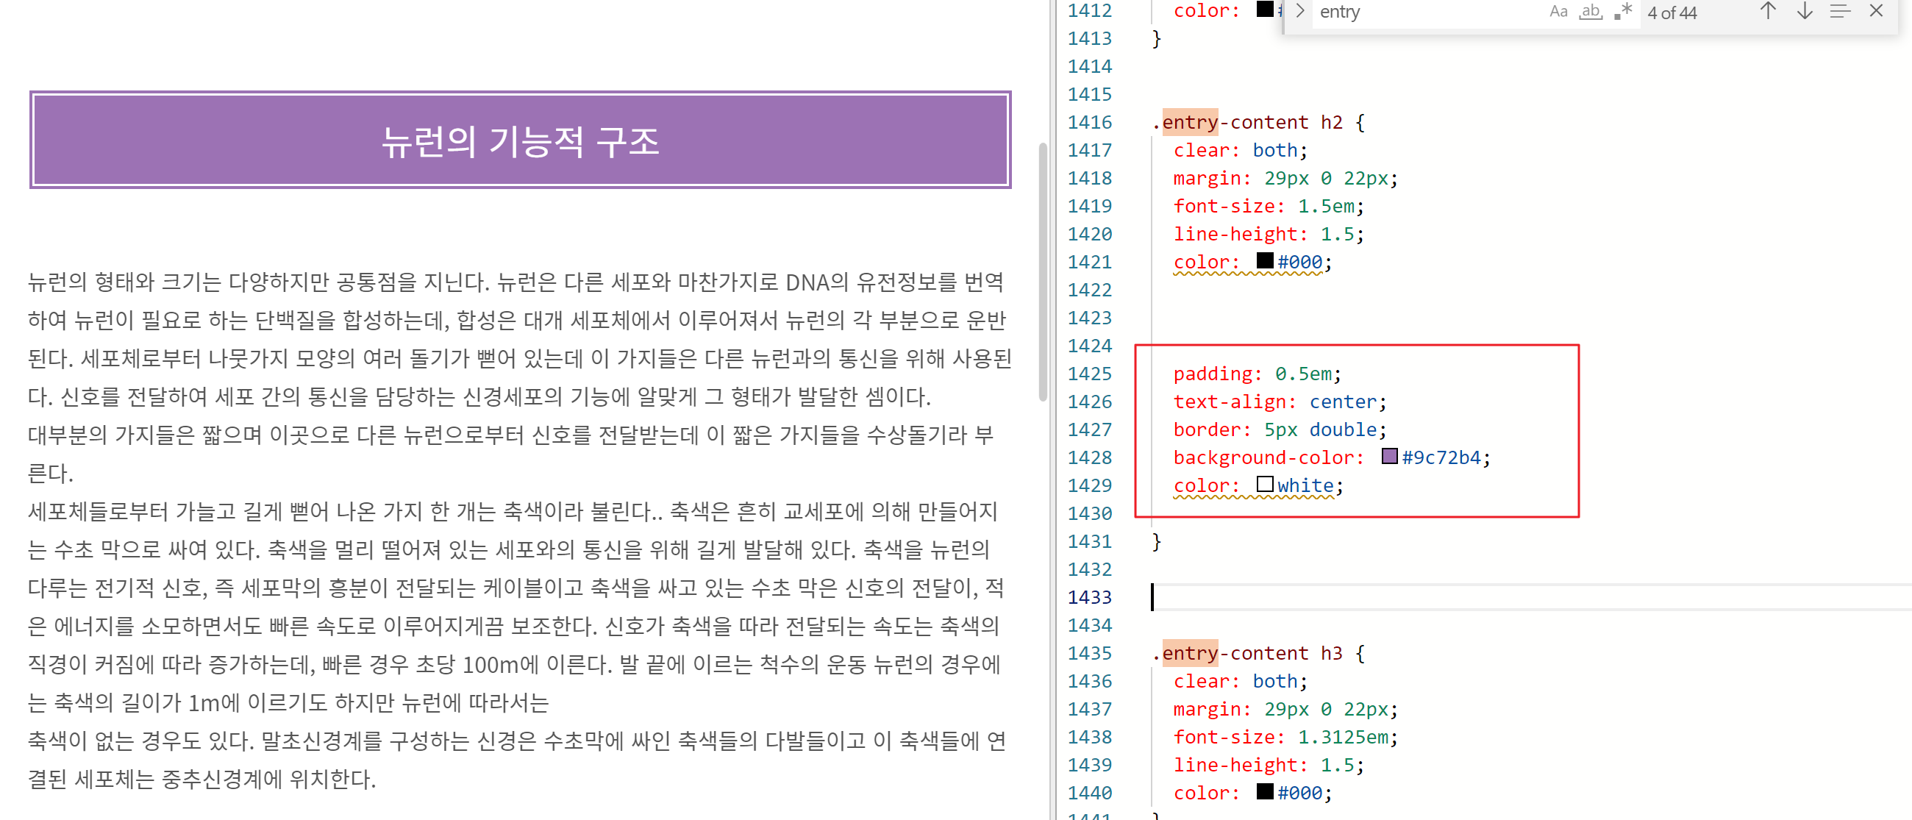This screenshot has width=1912, height=820.
Task: Click black #000 swatch on line 1421
Action: pyautogui.click(x=1265, y=261)
